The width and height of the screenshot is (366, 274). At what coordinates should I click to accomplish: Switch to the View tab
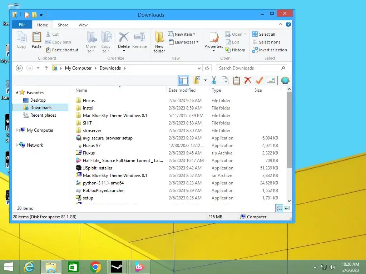coord(83,25)
